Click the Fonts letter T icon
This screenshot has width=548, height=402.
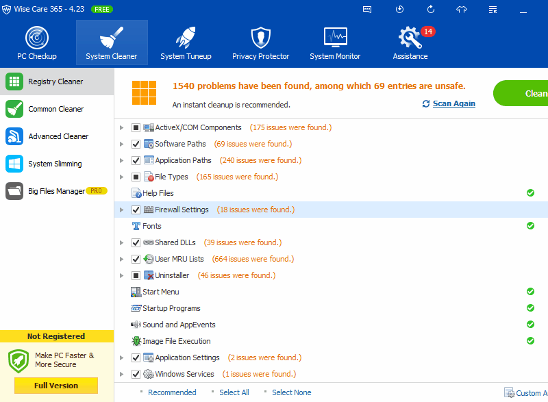point(136,226)
